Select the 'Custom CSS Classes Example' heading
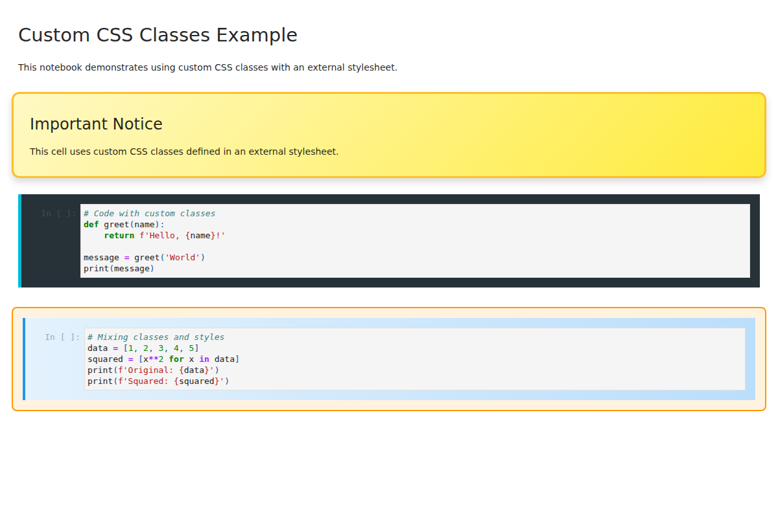778x518 pixels. pyautogui.click(x=158, y=35)
